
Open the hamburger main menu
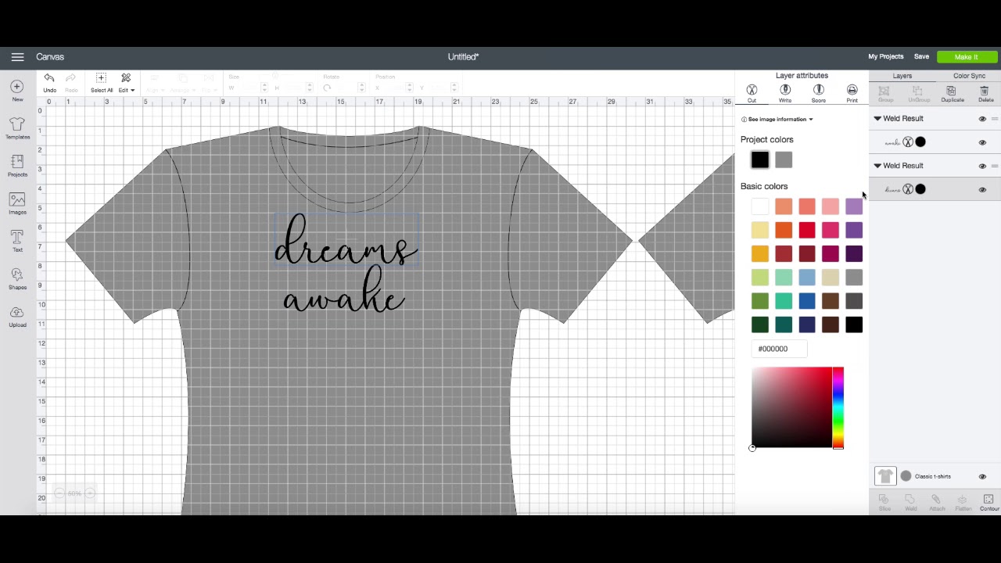17,57
